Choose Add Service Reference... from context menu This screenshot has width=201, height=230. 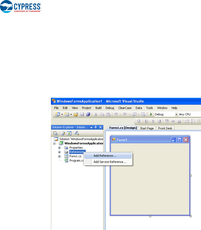[108, 162]
